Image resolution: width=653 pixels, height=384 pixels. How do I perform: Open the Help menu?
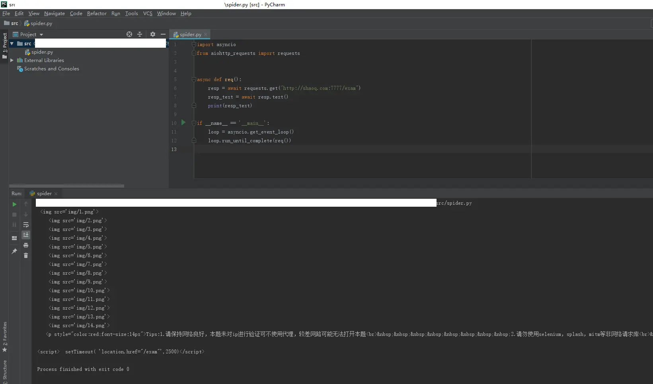pyautogui.click(x=186, y=14)
